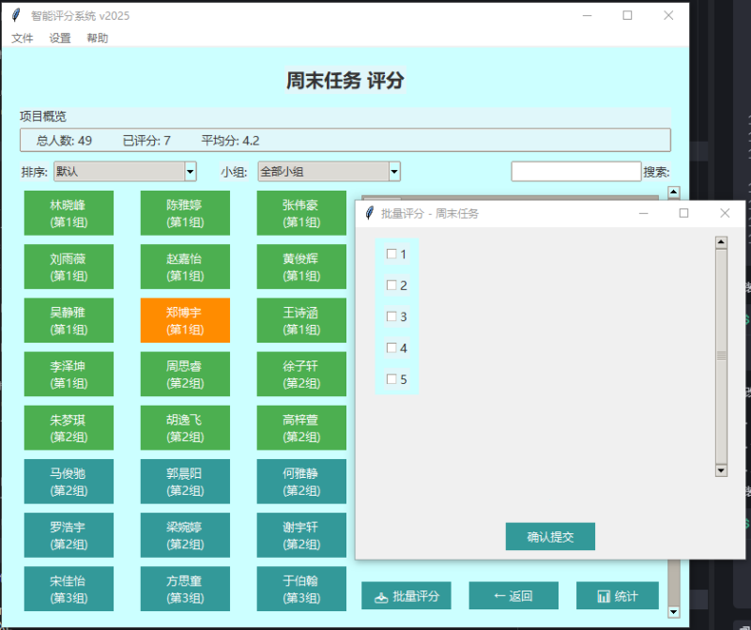Select student 何雅静 card
Image resolution: width=751 pixels, height=630 pixels.
click(301, 482)
